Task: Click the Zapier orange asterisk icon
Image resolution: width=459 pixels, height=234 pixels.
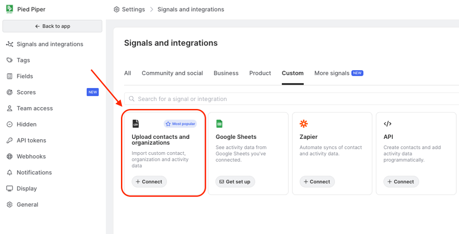Action: pos(304,124)
